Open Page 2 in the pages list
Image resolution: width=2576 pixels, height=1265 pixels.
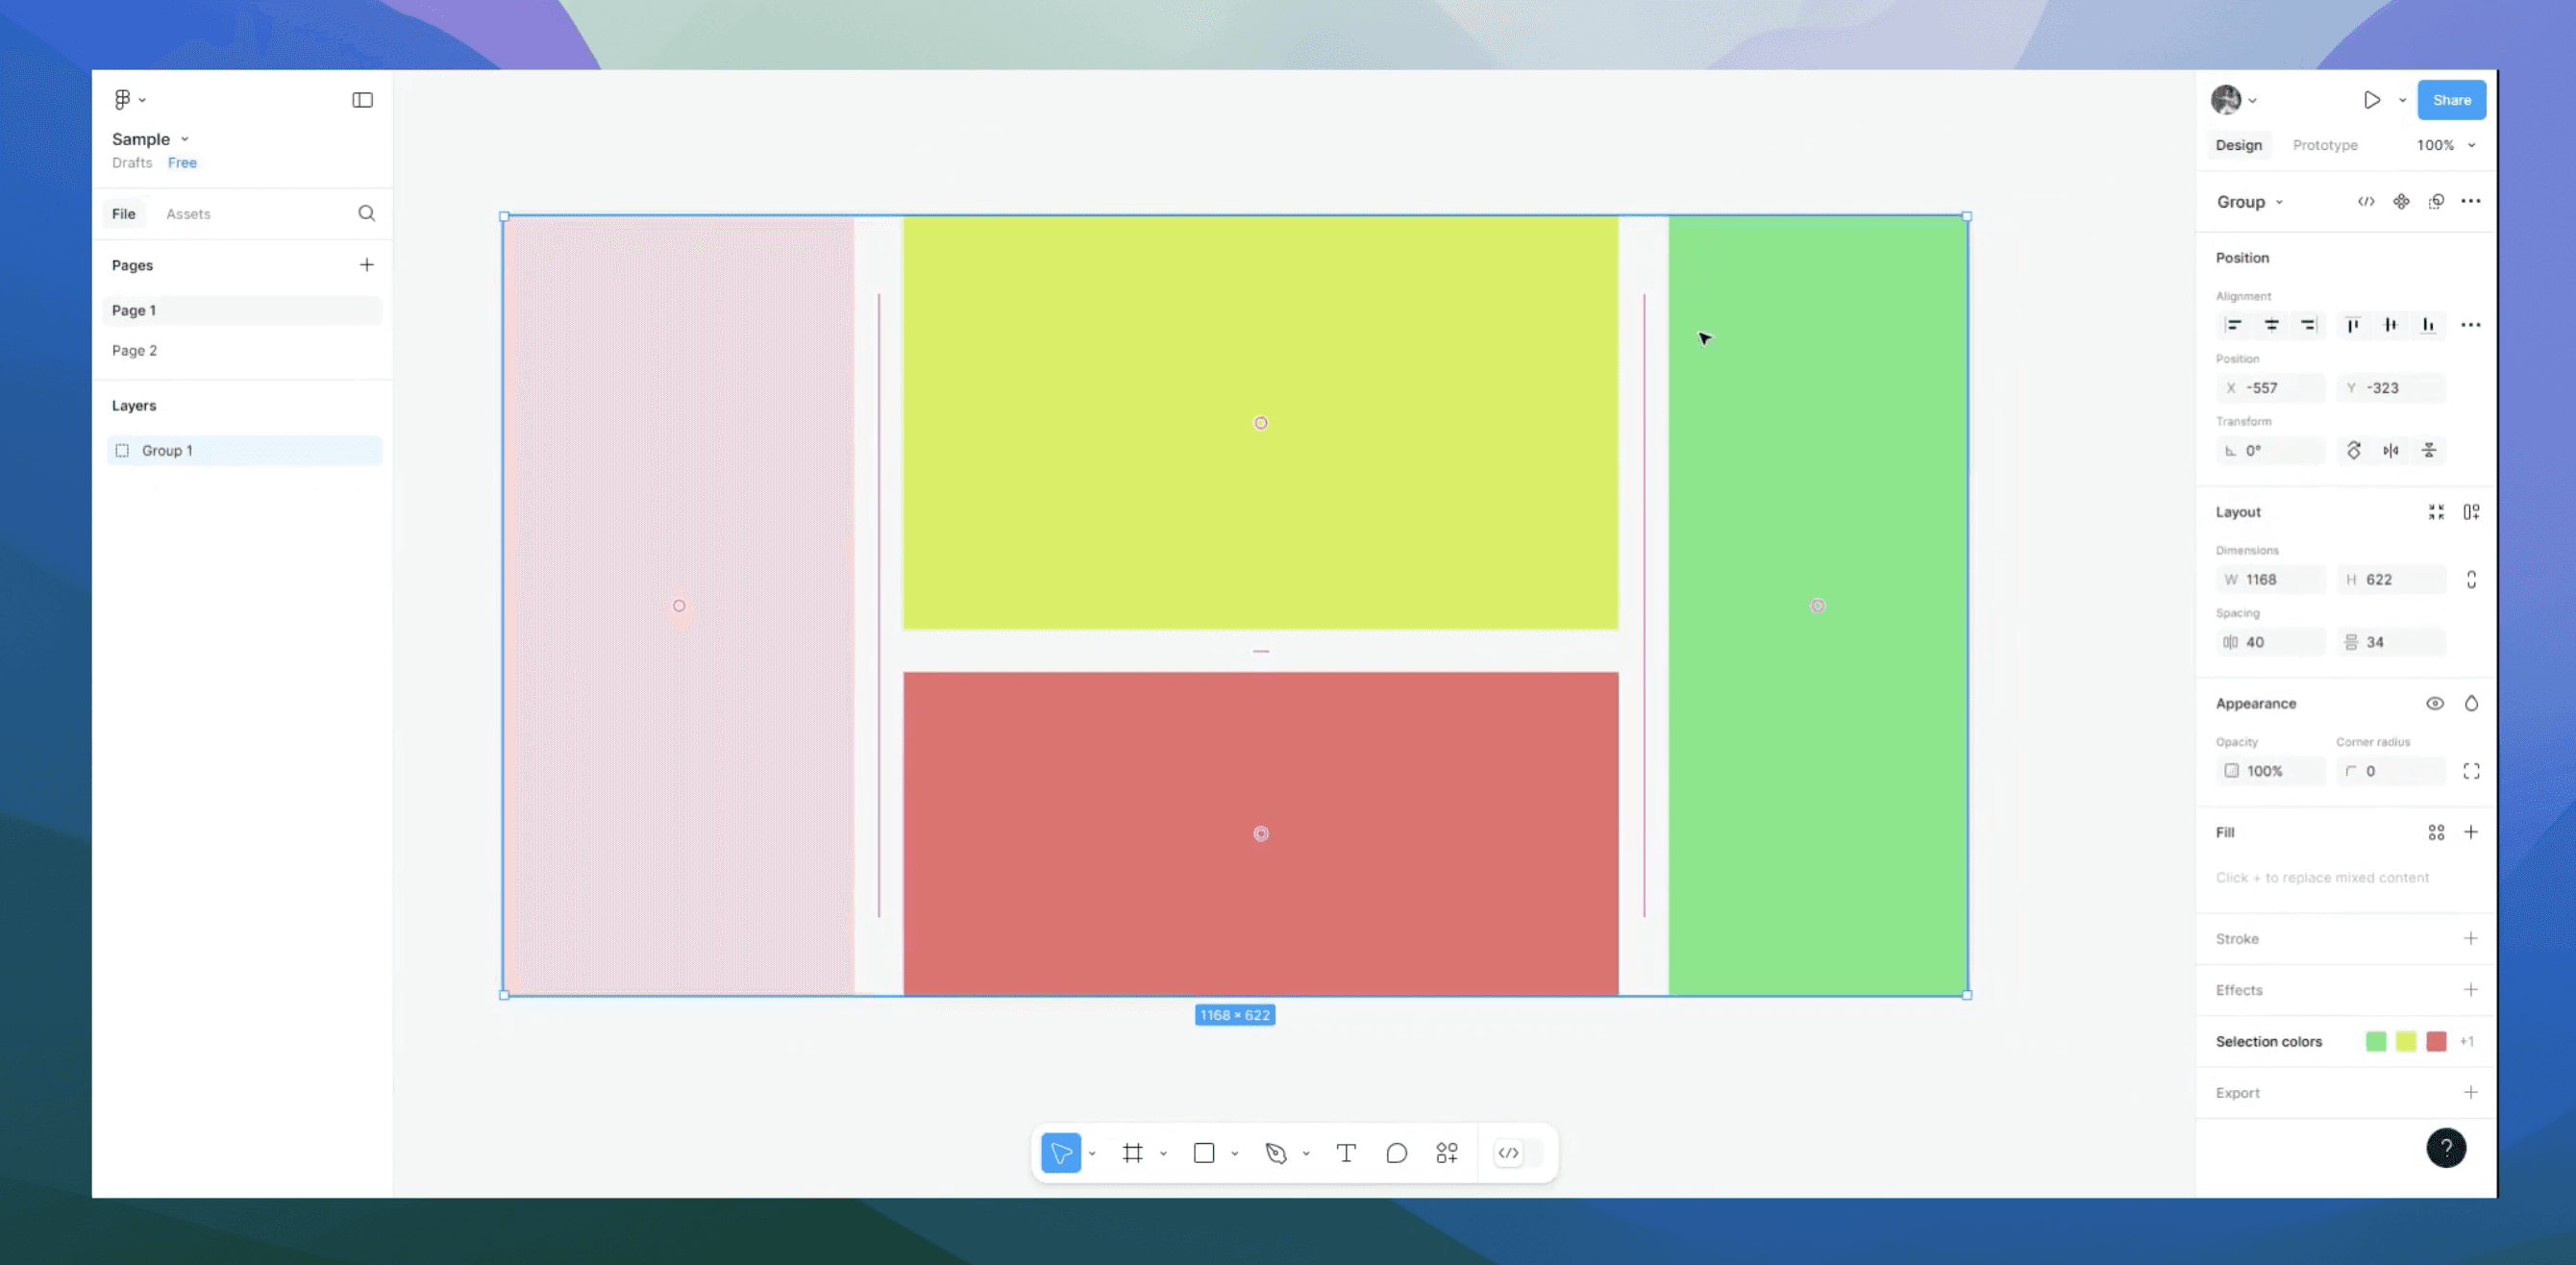(134, 351)
